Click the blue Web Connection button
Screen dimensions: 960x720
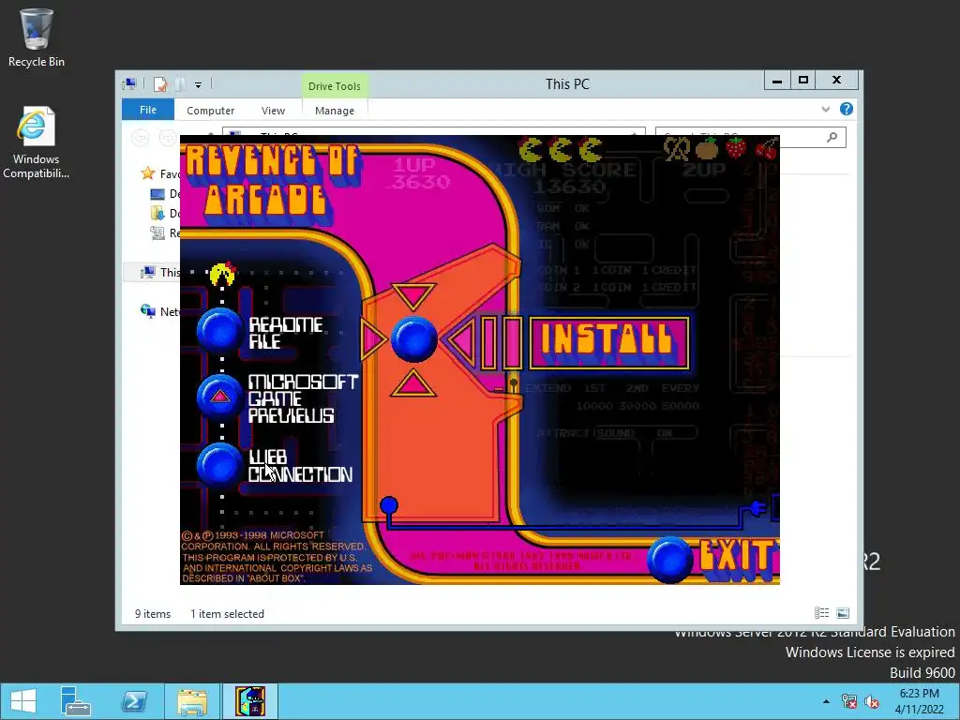pyautogui.click(x=219, y=465)
